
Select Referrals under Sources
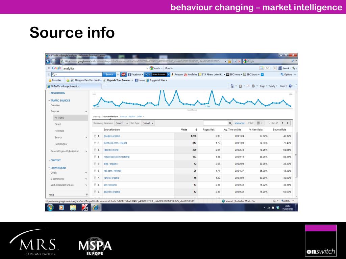point(59,131)
